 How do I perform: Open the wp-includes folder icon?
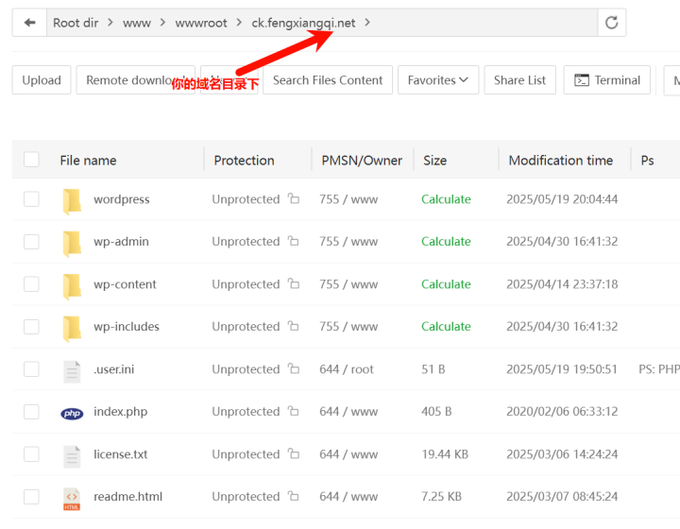pos(72,328)
